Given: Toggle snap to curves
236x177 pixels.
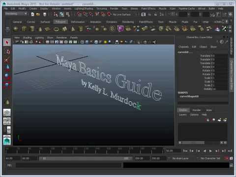Looking at the screenshot, I should pyautogui.click(x=85, y=14).
